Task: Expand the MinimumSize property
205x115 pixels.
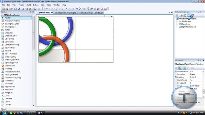Action: click(x=176, y=72)
